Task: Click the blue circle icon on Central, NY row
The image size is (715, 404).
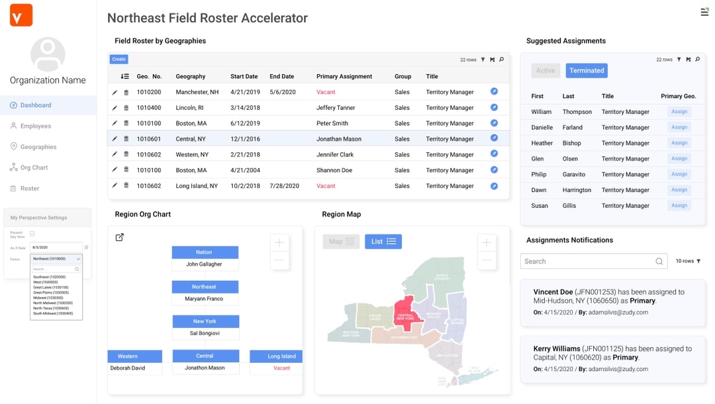Action: click(x=494, y=138)
